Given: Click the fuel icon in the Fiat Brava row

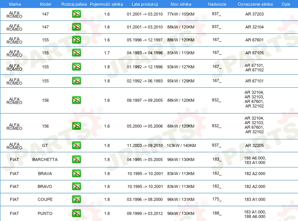Looking at the screenshot, I should click(x=76, y=174).
